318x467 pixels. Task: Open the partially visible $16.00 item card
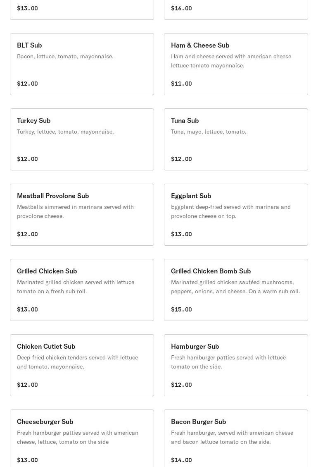point(236,9)
